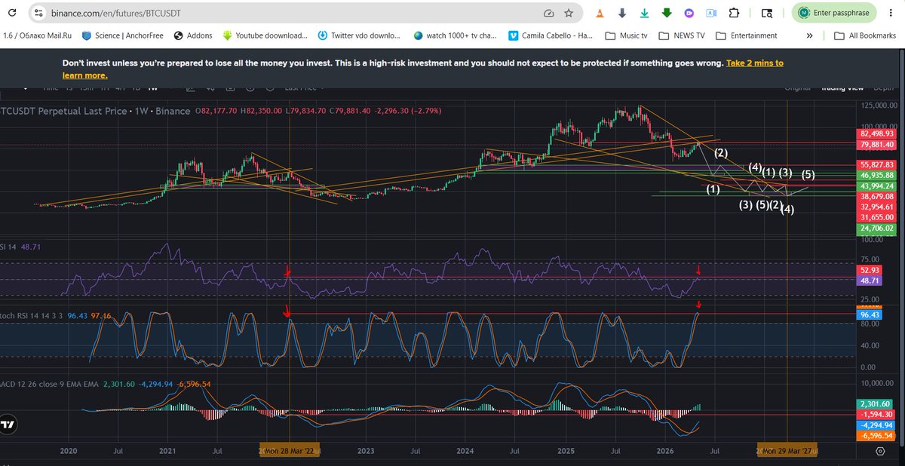Open the page performance speedometer icon
The height and width of the screenshot is (466, 905).
coord(548,14)
